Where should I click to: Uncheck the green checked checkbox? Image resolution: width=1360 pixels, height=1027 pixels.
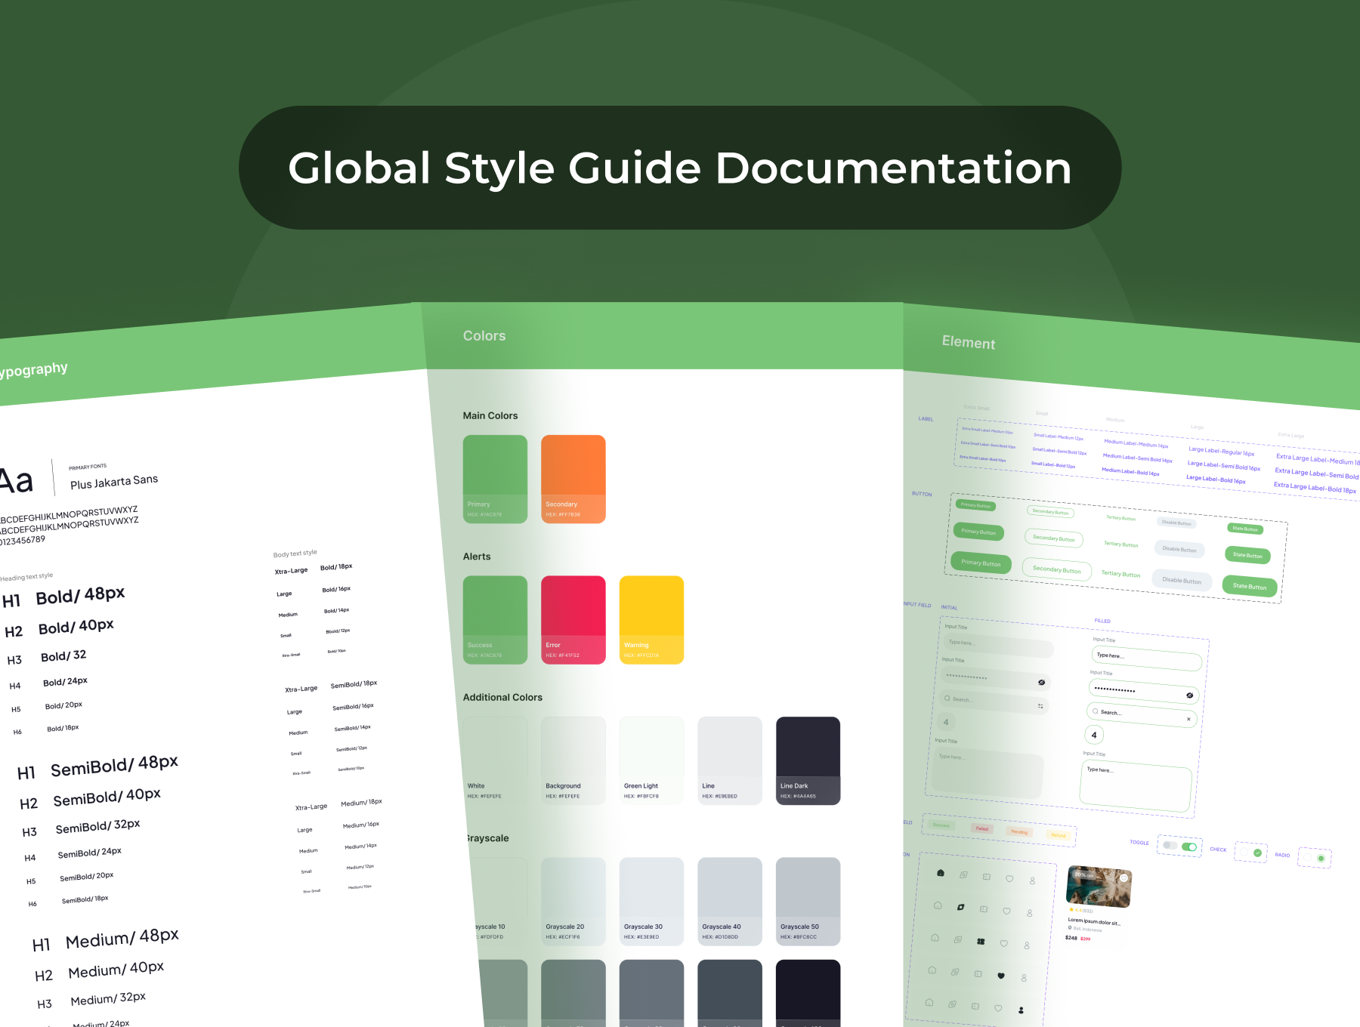point(1257,853)
